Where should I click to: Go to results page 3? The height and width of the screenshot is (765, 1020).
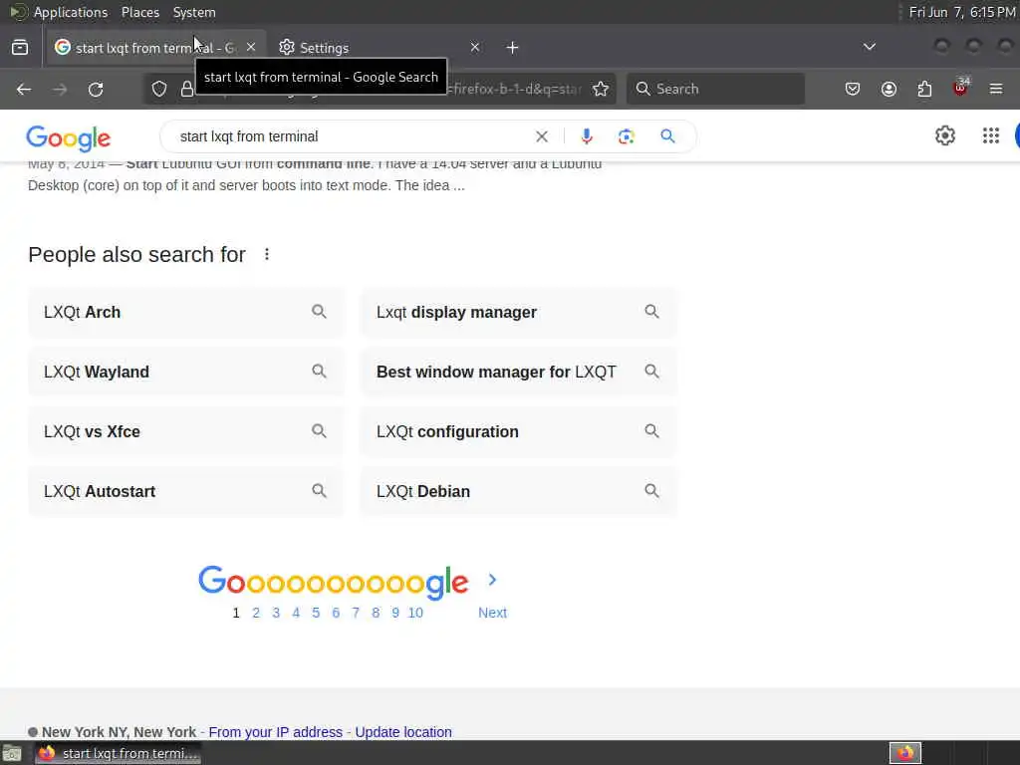[x=276, y=613]
